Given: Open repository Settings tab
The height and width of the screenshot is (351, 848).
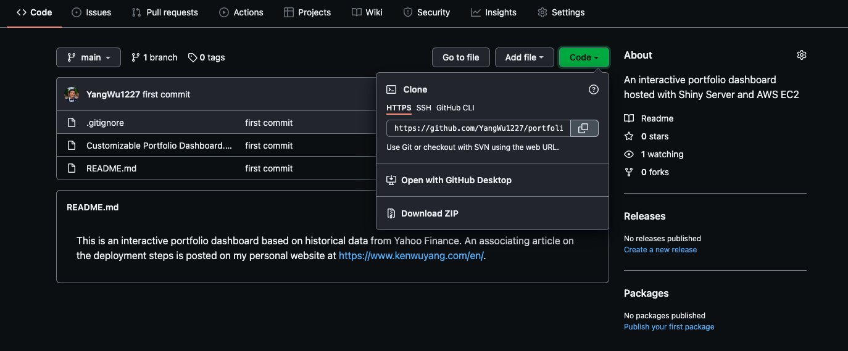Looking at the screenshot, I should click(x=561, y=12).
